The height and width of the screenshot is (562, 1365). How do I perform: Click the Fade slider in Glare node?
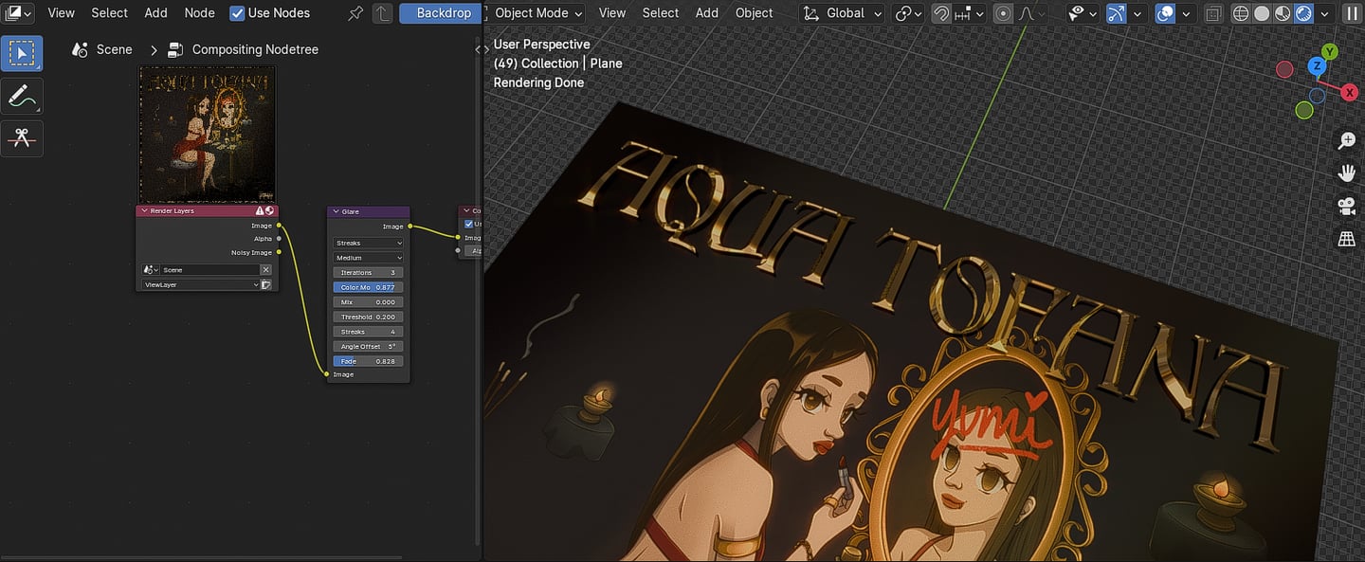coord(368,361)
